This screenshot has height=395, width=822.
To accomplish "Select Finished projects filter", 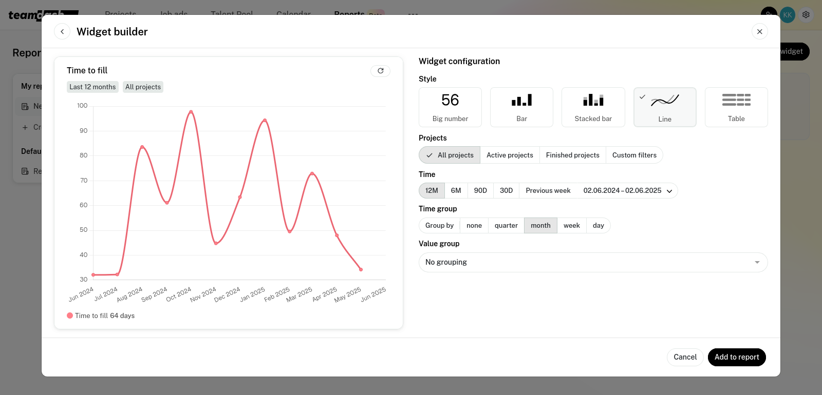I will coord(572,155).
